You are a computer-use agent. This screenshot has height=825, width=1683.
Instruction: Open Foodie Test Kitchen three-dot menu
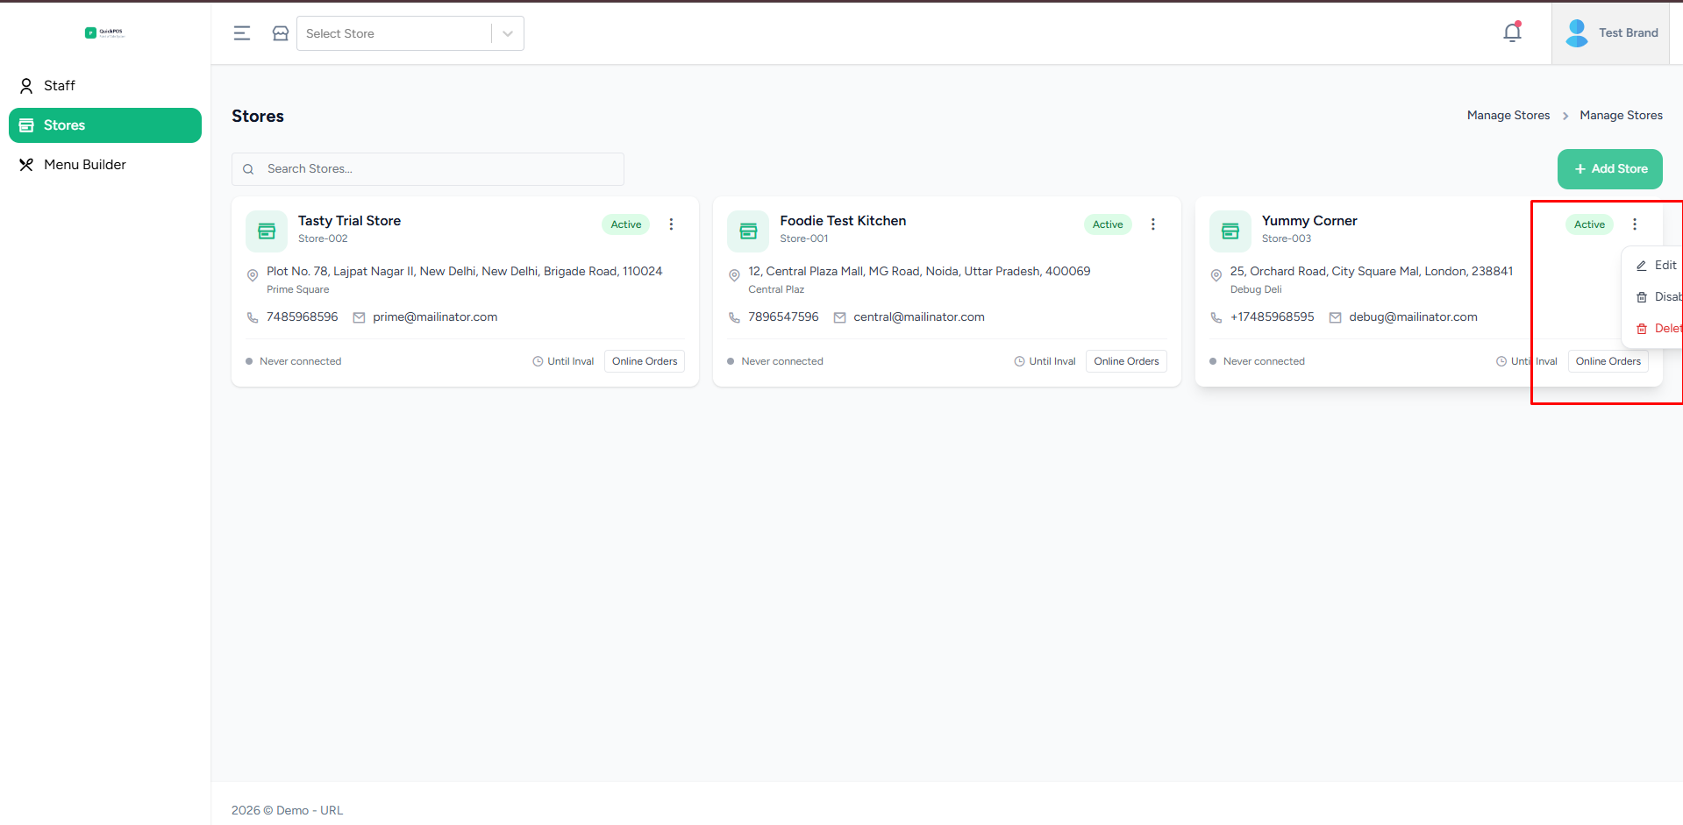(x=1152, y=224)
